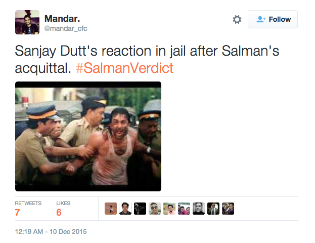Open the embedded tweet photo
This screenshot has width=315, height=243.
tap(88, 136)
